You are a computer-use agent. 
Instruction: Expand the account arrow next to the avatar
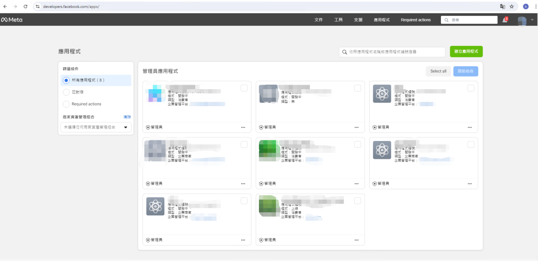tap(532, 20)
